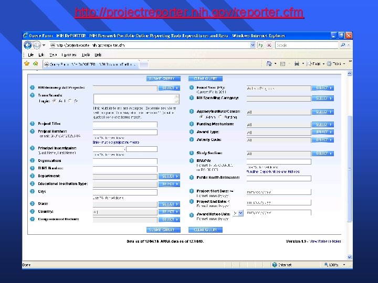Select the And logic radio button
This screenshot has width=378, height=283.
55,101
